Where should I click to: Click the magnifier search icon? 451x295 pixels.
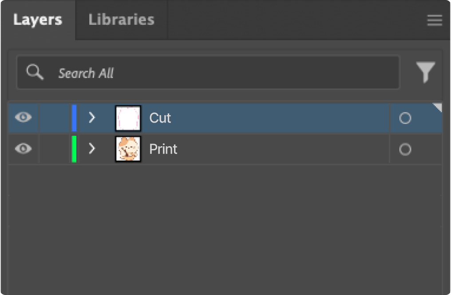35,72
